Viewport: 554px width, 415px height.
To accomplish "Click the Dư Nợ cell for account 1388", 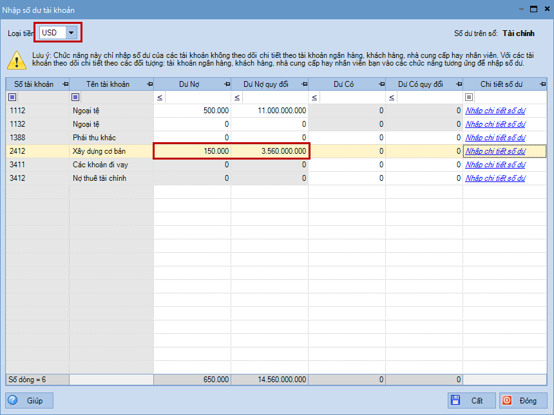I will click(x=192, y=138).
